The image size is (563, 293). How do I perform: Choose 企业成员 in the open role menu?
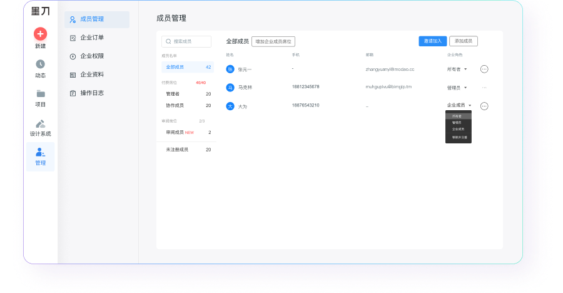[458, 129]
